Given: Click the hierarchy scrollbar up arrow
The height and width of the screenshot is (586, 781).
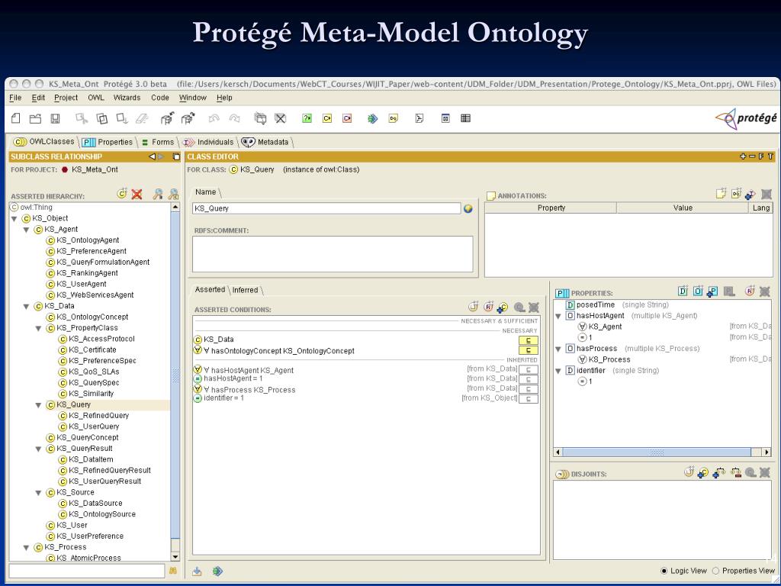Looking at the screenshot, I should [175, 208].
